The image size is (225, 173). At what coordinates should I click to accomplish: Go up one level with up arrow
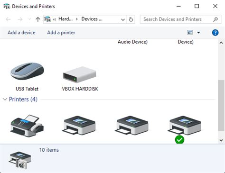pyautogui.click(x=37, y=19)
